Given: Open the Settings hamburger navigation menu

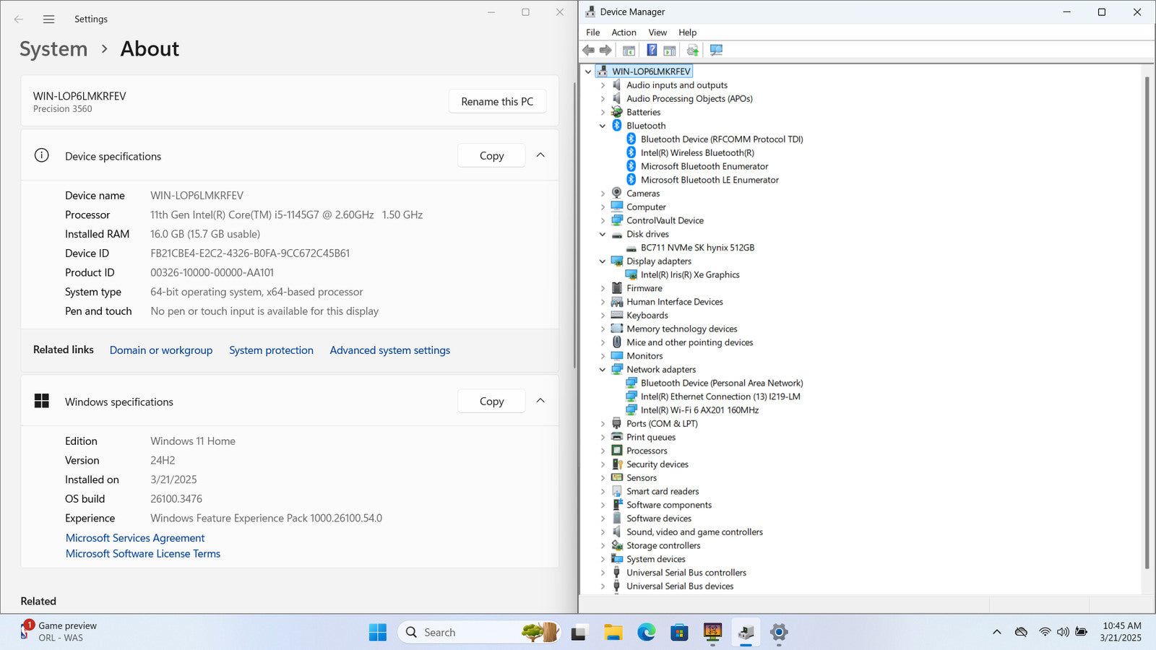Looking at the screenshot, I should 48,19.
